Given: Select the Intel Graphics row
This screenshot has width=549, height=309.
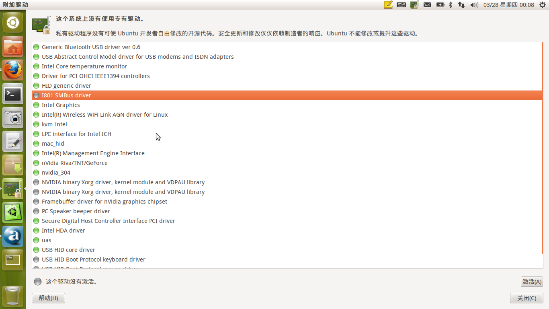Looking at the screenshot, I should click(287, 105).
